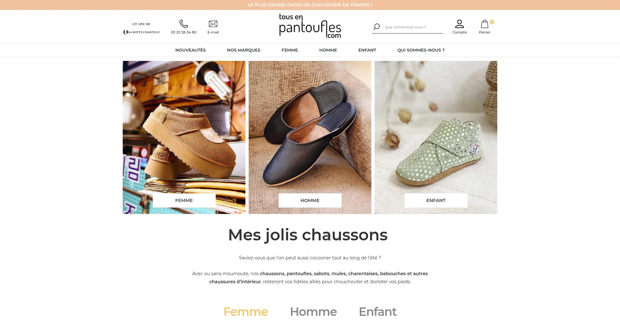The width and height of the screenshot is (620, 320).
Task: Expand the Femme navigation menu
Action: [x=290, y=50]
